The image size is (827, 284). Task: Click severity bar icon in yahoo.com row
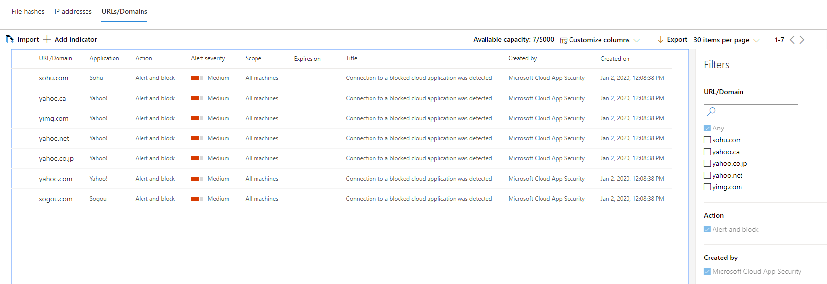(197, 179)
